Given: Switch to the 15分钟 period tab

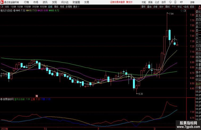Looking at the screenshot, I should (x=27, y=7).
